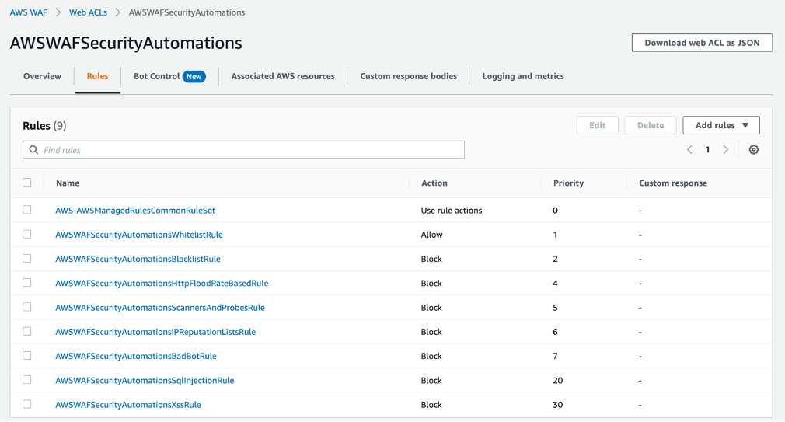Navigate to Web ACLs breadcrumb
This screenshot has width=785, height=422.
[x=87, y=12]
